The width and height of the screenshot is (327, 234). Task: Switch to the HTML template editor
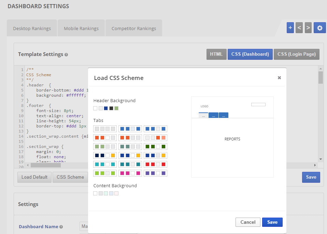[x=216, y=54]
